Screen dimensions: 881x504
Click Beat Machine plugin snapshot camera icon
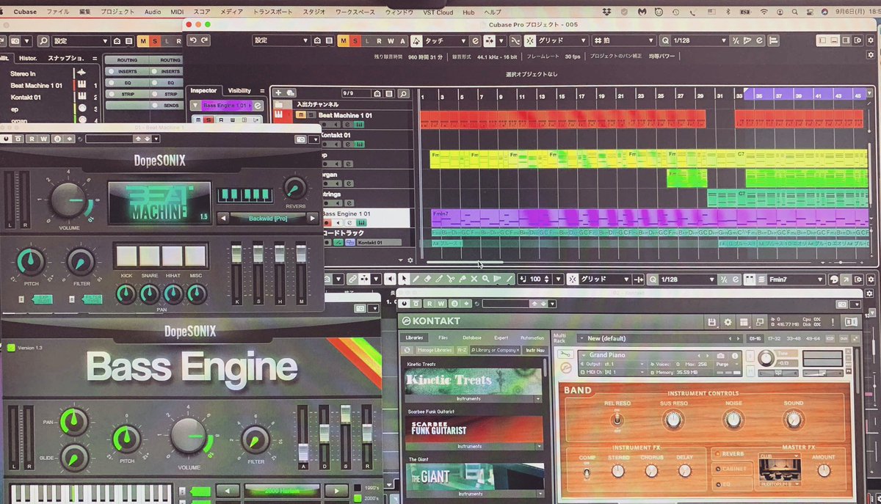[x=300, y=139]
